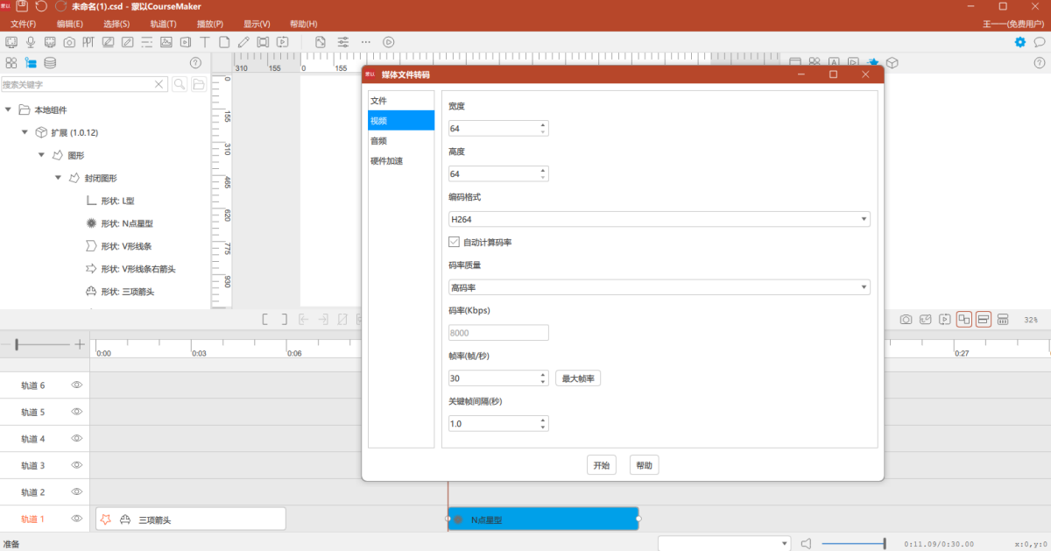
Task: Uncheck the 自动计算码率 checkbox
Action: (454, 242)
